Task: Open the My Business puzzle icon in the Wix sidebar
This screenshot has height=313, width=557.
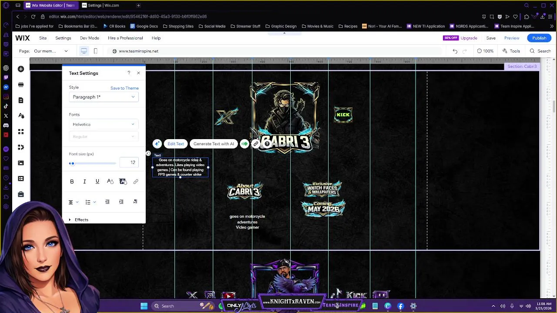Action: pos(21,147)
